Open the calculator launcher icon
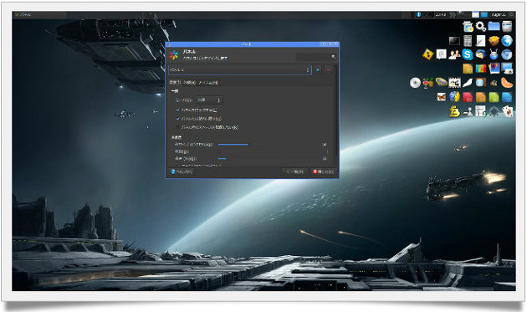The height and width of the screenshot is (312, 527). (x=468, y=41)
